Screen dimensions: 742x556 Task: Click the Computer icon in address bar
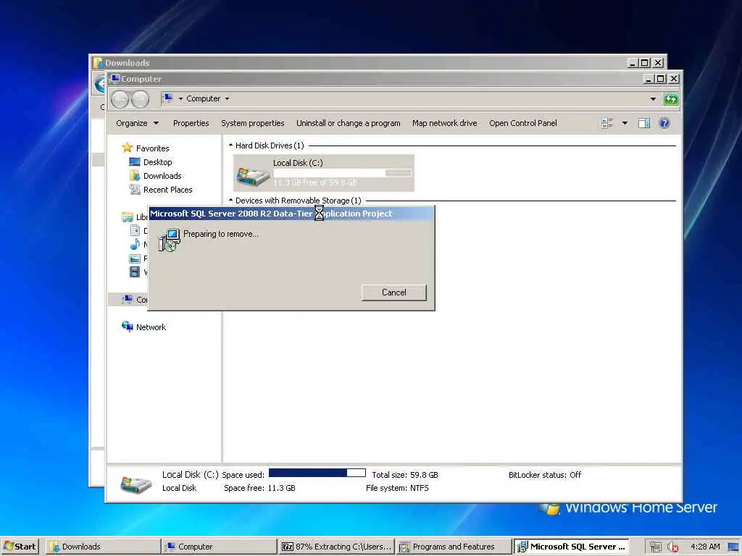point(168,98)
